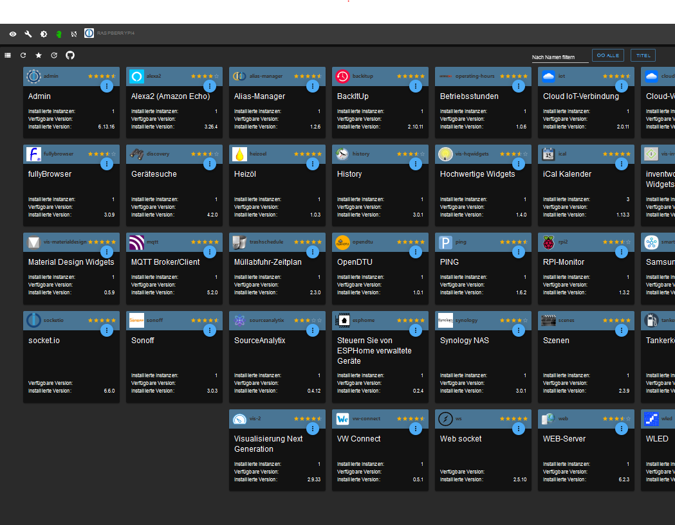Click the Sonoff adapter icon
The width and height of the screenshot is (675, 525).
click(x=137, y=320)
